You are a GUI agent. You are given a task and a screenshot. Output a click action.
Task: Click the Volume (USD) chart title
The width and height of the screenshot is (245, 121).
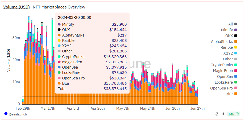pos(16,7)
